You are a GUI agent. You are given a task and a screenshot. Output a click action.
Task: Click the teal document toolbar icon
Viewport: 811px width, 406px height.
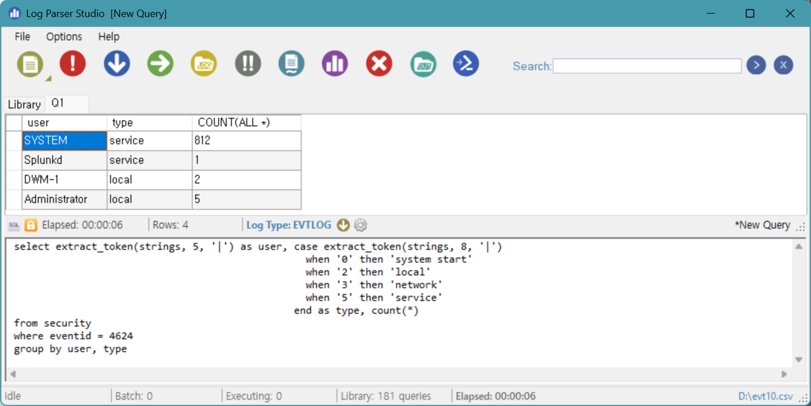[291, 64]
